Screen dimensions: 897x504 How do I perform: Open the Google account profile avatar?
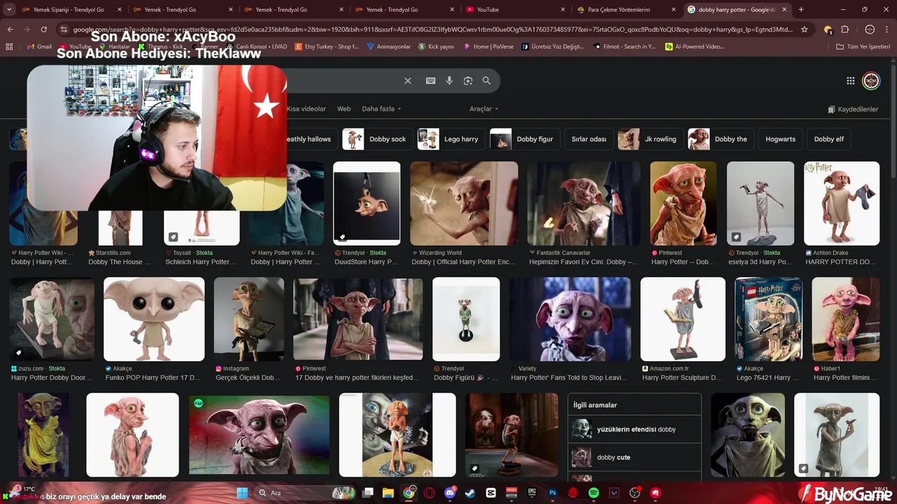[870, 80]
